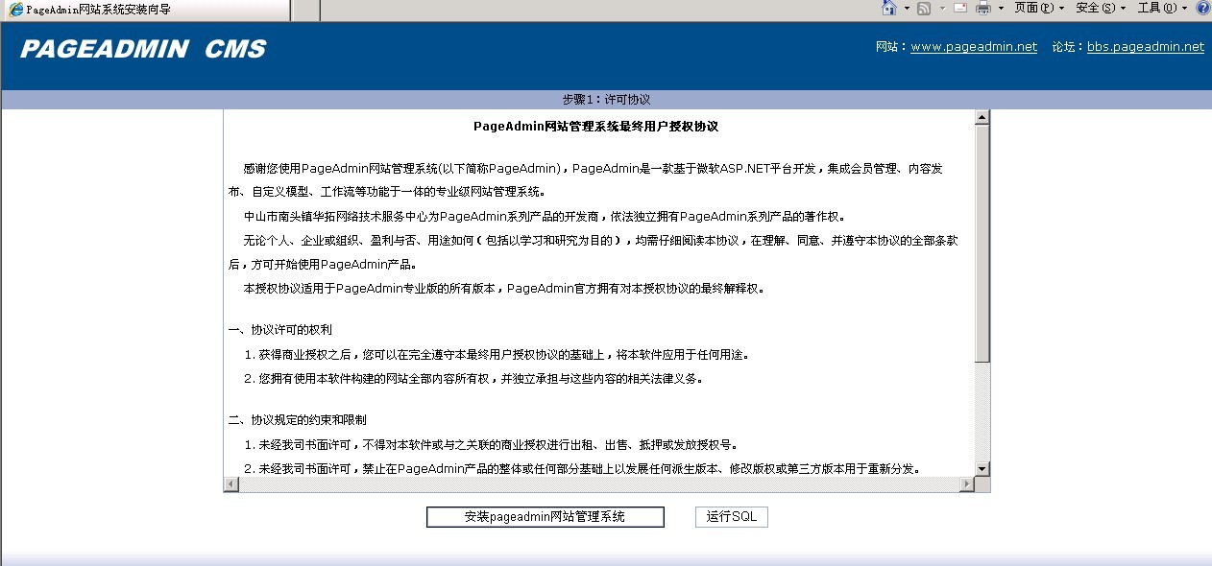
Task: Click 安装pageadmin网站管理系统 button
Action: pyautogui.click(x=545, y=517)
